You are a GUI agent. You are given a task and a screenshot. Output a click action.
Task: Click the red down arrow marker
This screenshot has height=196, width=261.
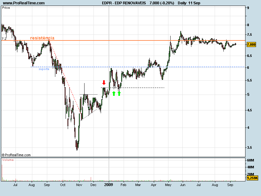[104, 82]
